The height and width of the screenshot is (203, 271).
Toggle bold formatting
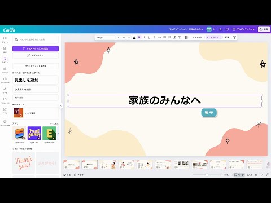pyautogui.click(x=139, y=37)
